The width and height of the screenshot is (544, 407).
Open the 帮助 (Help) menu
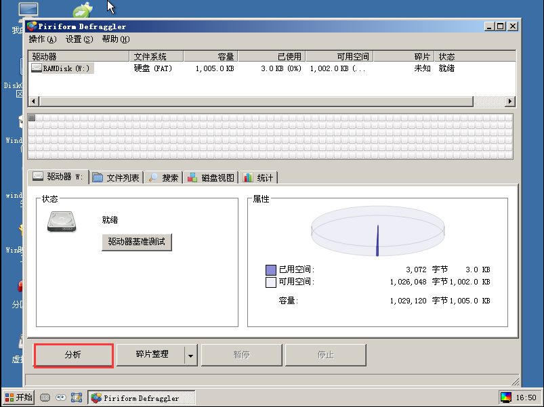click(115, 39)
